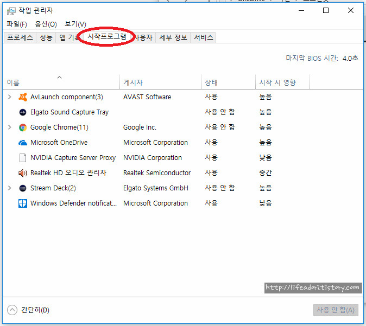Switch to the 서비스 tab
The height and width of the screenshot is (326, 366).
click(x=203, y=37)
